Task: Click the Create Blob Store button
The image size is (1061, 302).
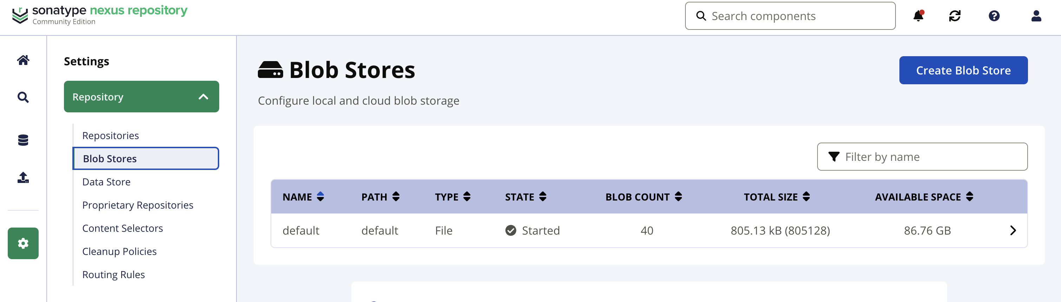Action: pos(963,70)
